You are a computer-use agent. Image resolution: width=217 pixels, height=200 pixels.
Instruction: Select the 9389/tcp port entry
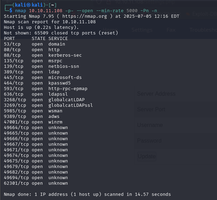(15, 117)
